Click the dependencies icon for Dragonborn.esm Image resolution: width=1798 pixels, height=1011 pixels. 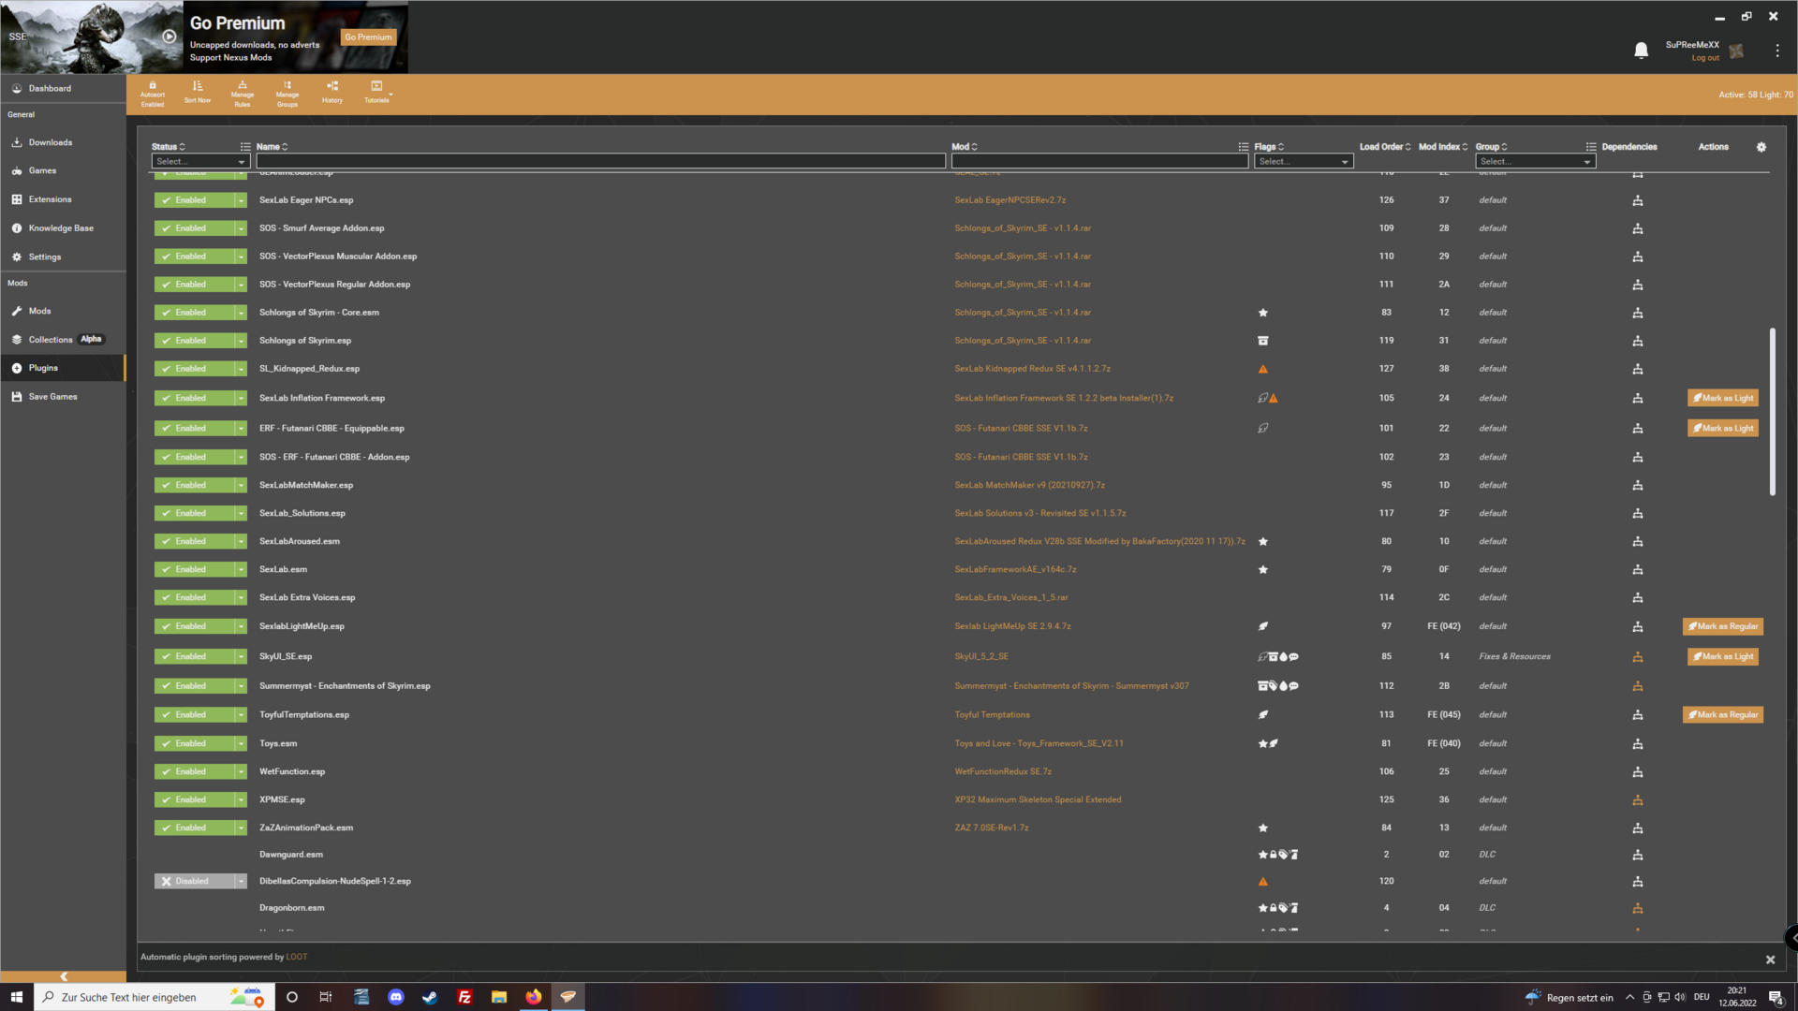click(x=1637, y=909)
